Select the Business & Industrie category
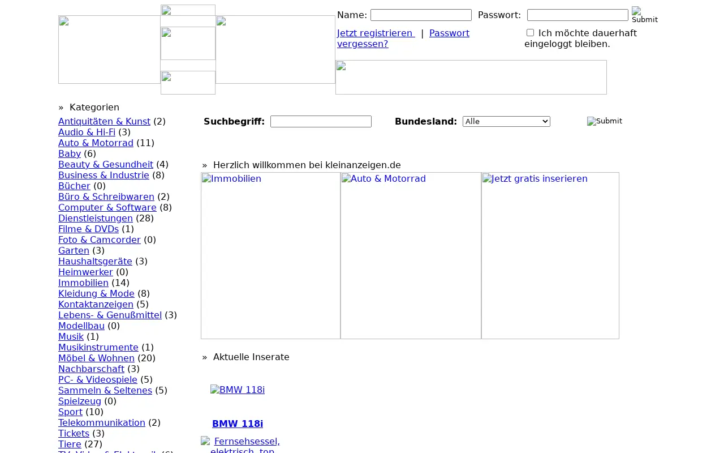The image size is (724, 453). [x=104, y=175]
